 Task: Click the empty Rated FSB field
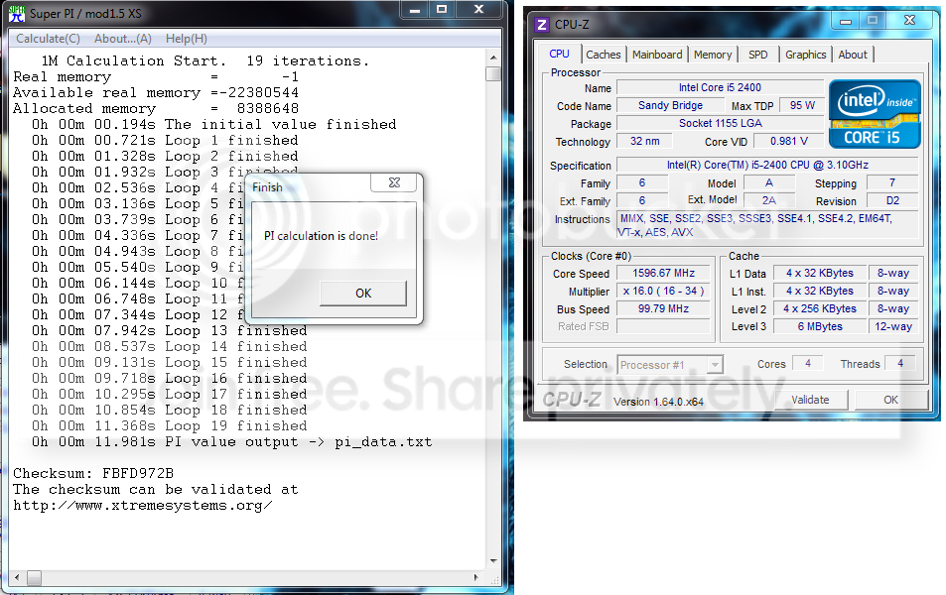pos(664,326)
